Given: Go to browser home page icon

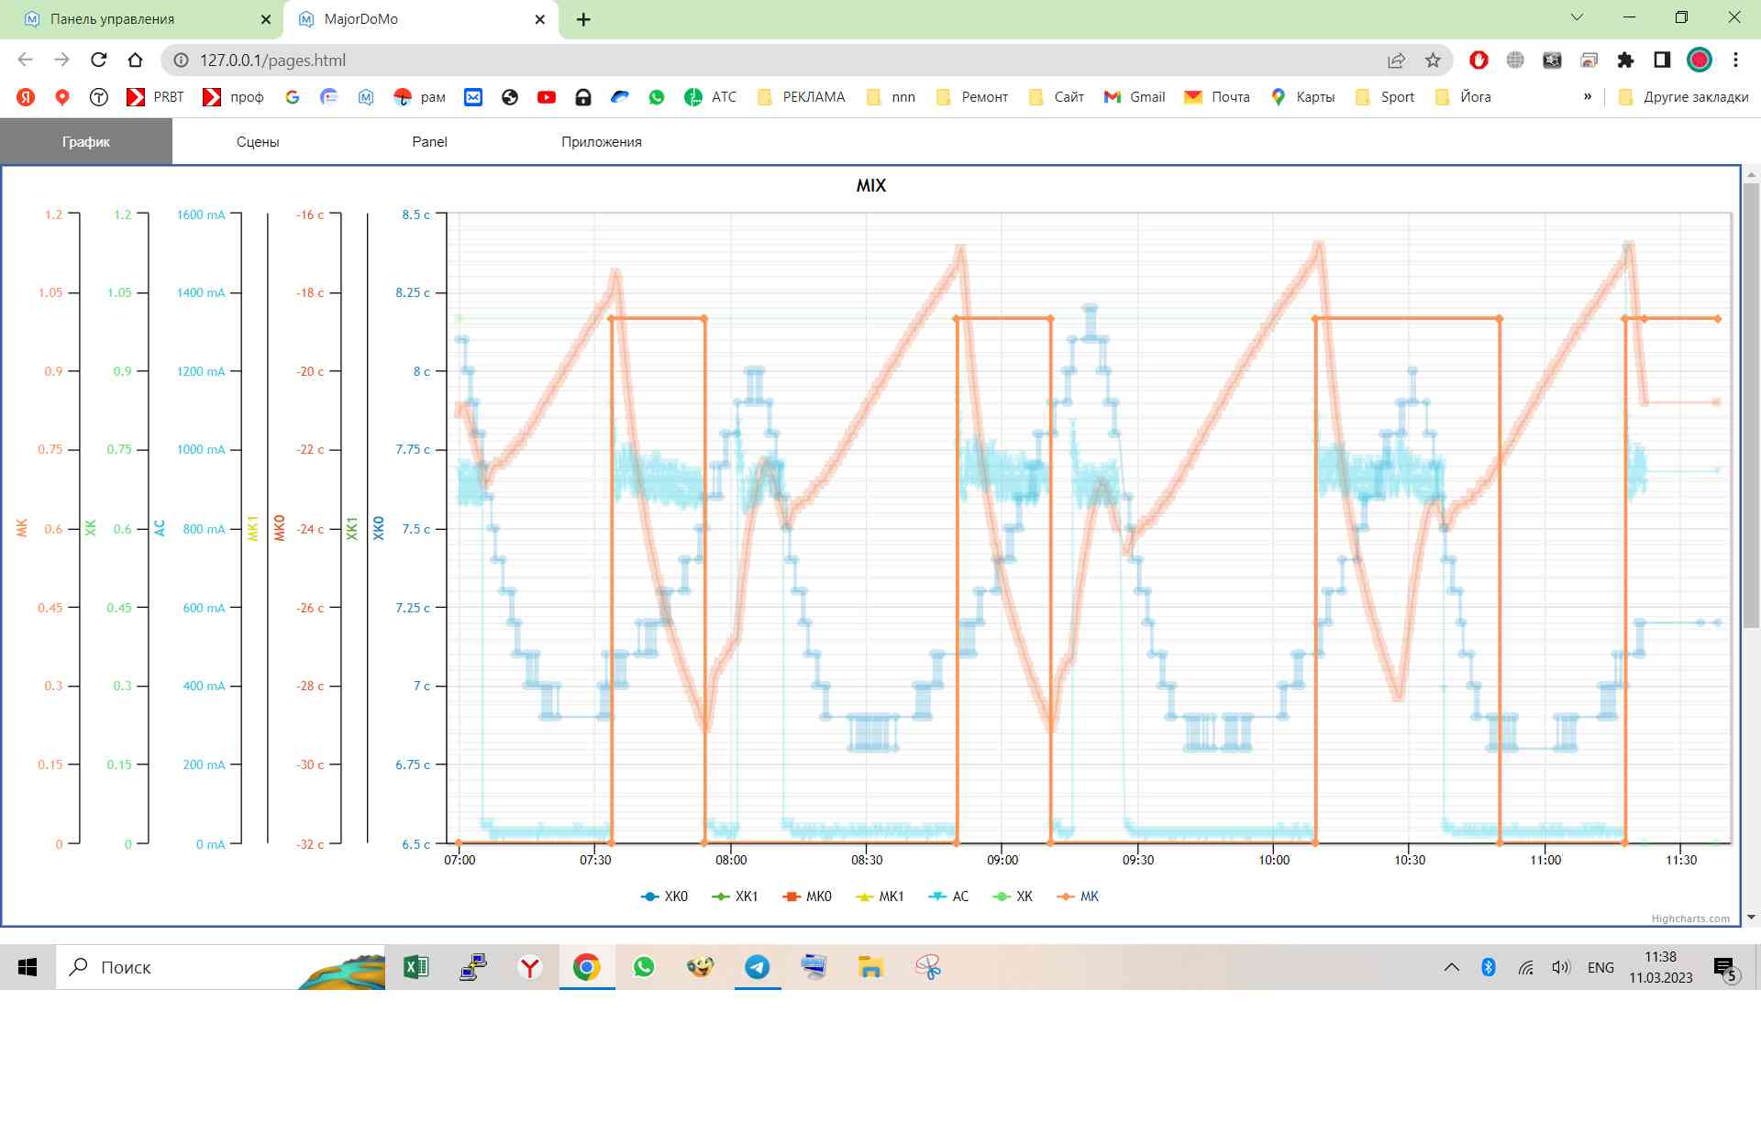Looking at the screenshot, I should pyautogui.click(x=135, y=60).
